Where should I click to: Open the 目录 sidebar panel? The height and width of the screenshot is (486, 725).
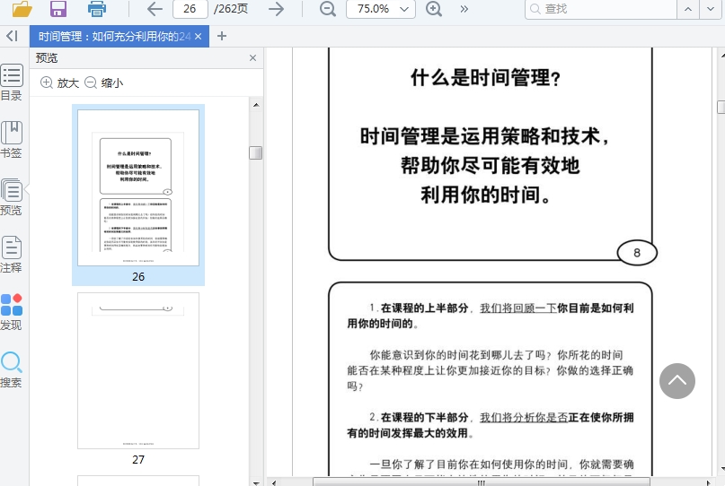coord(12,82)
